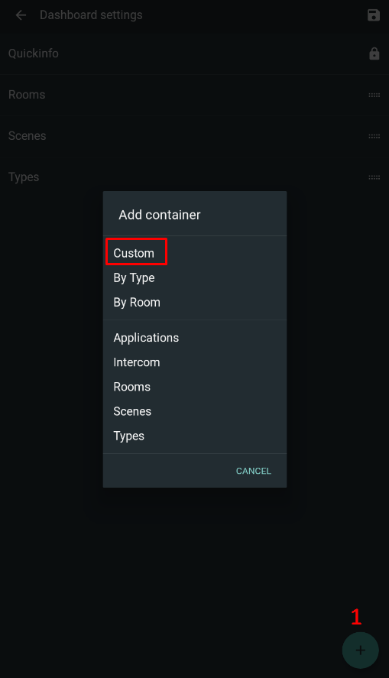This screenshot has width=389, height=678.
Task: Tap the plus add container button
Action: (361, 650)
